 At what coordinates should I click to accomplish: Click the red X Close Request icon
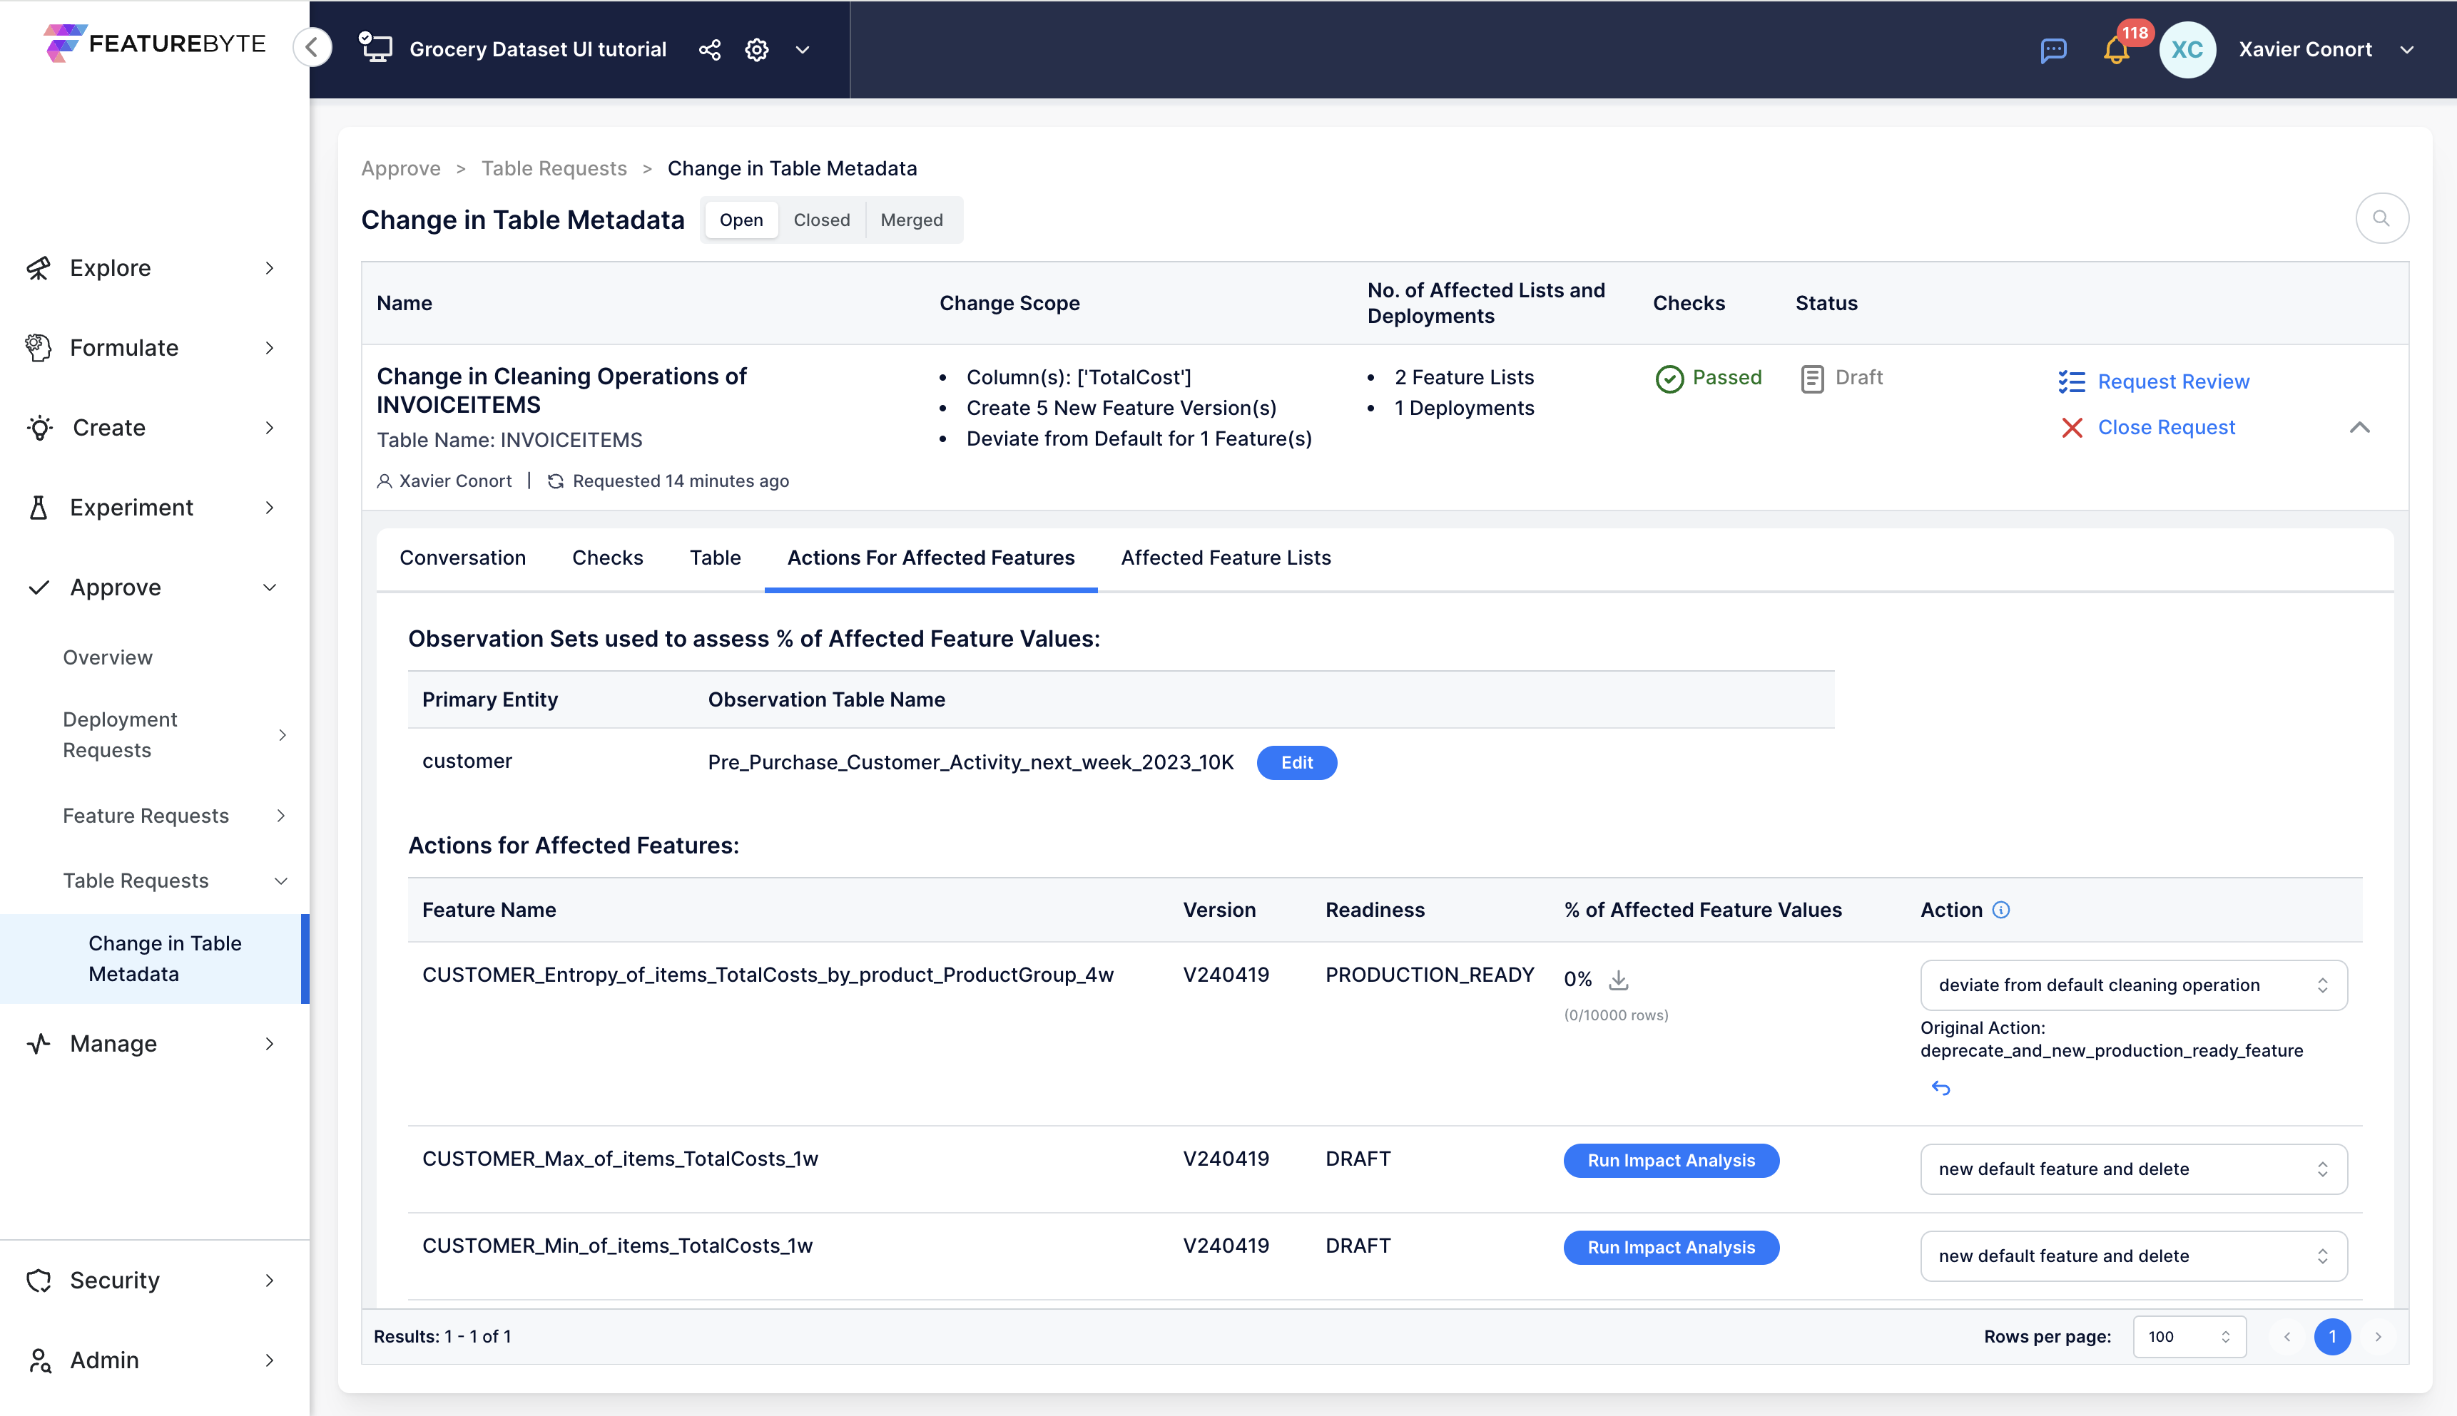(2072, 427)
